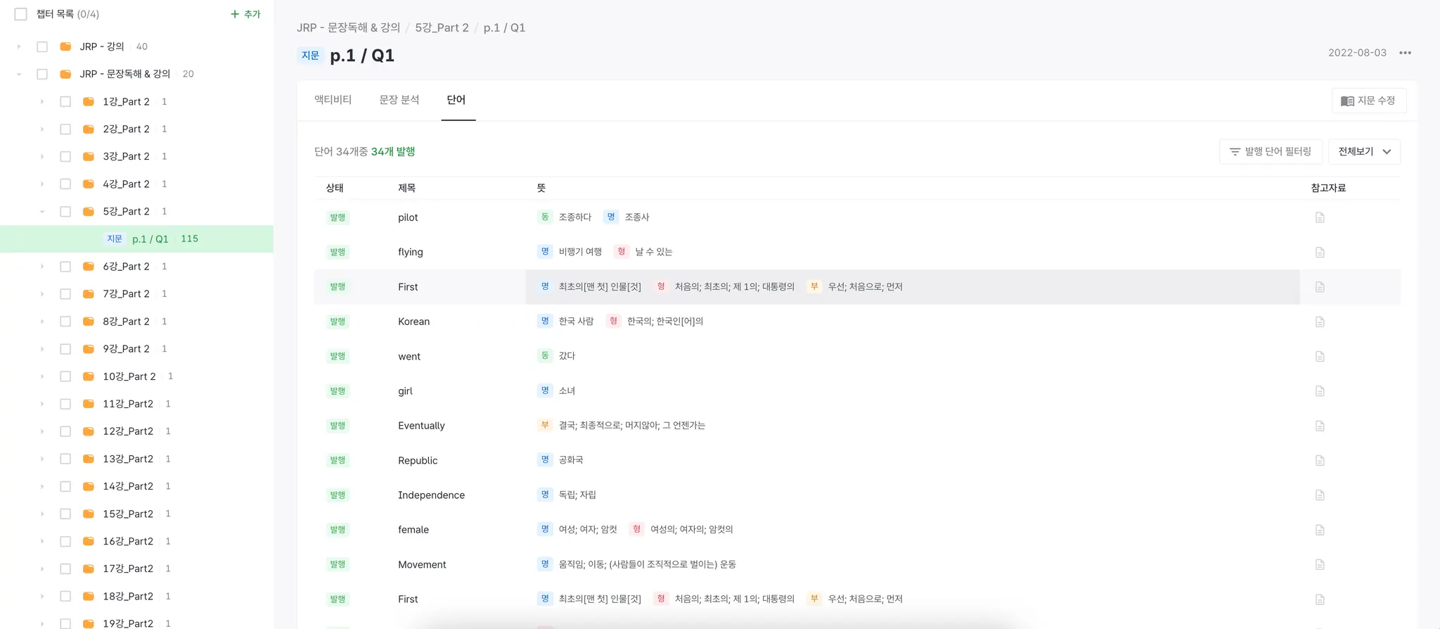Expand the 11강_Part2 chapter
The width and height of the screenshot is (1440, 629).
(42, 404)
